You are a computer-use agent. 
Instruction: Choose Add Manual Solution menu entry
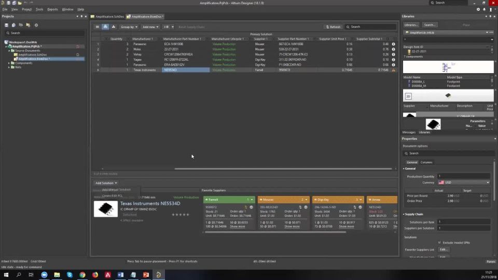pyautogui.click(x=116, y=190)
